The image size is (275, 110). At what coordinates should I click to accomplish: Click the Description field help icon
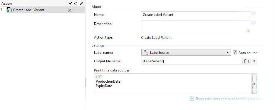(254, 23)
